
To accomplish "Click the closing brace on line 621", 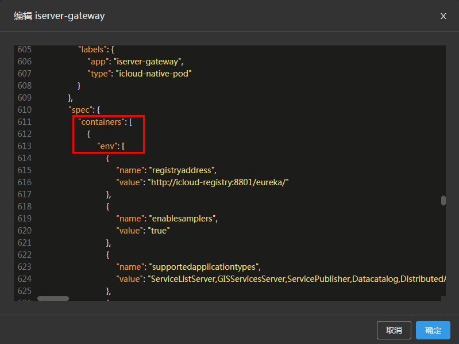I will click(109, 243).
